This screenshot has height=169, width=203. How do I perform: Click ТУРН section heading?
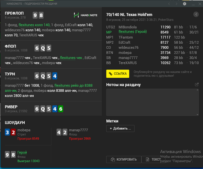tap(10, 74)
